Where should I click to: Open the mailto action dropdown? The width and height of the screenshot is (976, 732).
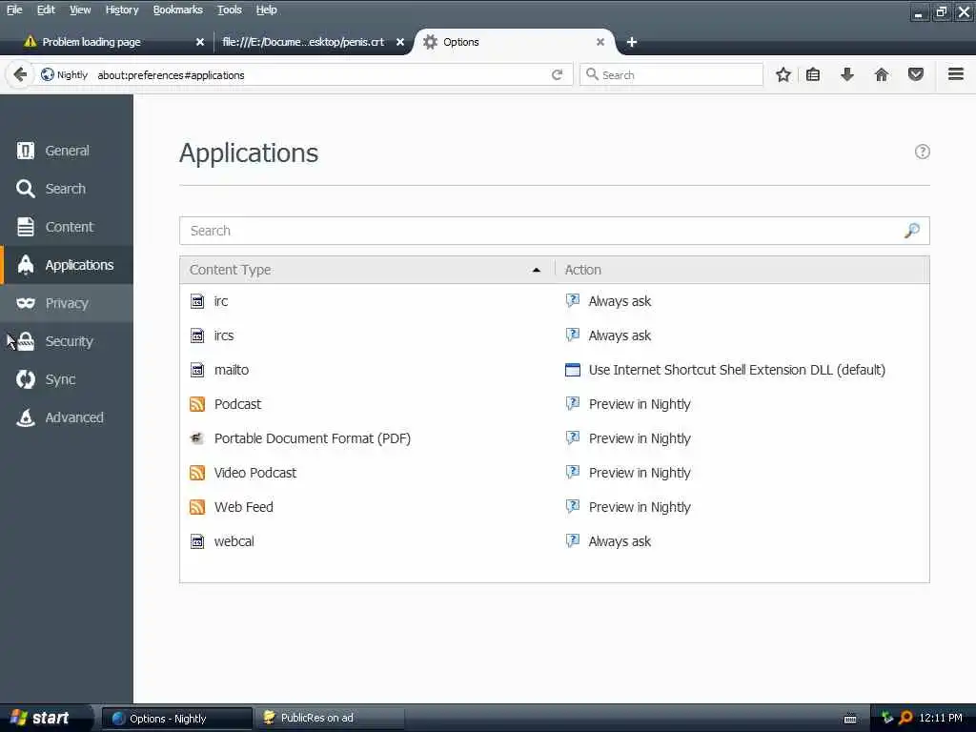tap(741, 370)
